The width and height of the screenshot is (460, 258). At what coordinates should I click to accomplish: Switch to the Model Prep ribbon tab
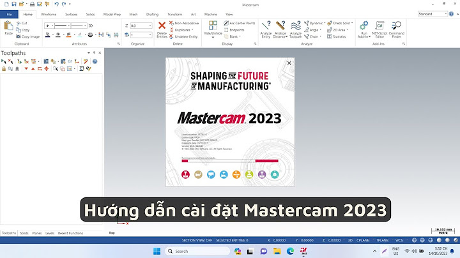(x=112, y=14)
